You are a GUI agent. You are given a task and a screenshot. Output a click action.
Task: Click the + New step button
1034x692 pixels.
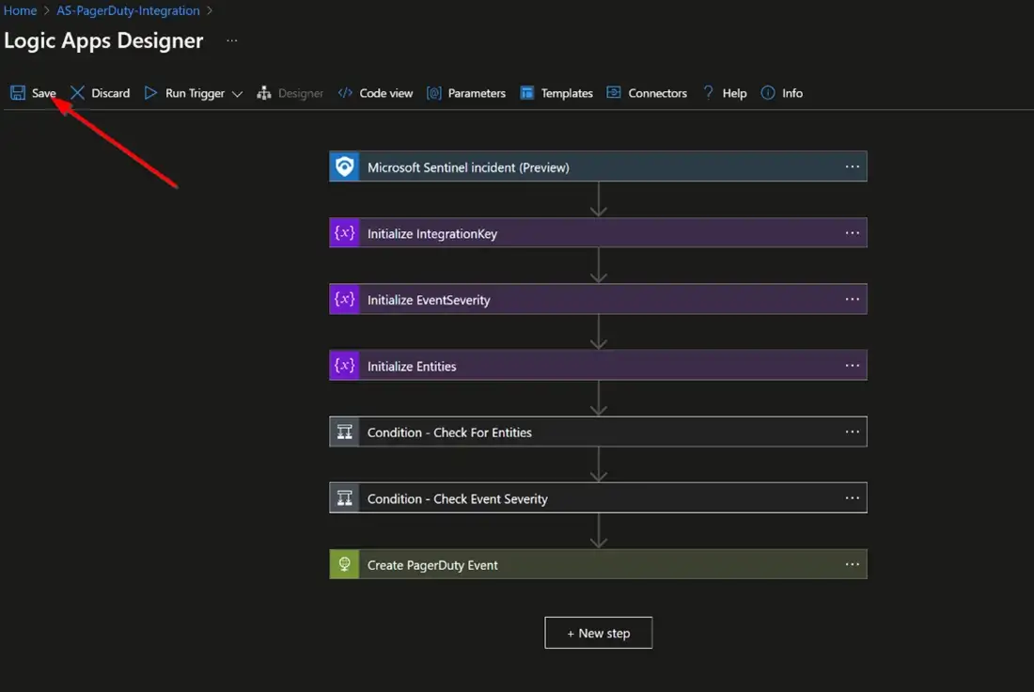(598, 633)
